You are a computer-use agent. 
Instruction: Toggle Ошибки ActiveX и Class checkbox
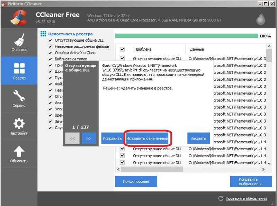[x=50, y=53]
